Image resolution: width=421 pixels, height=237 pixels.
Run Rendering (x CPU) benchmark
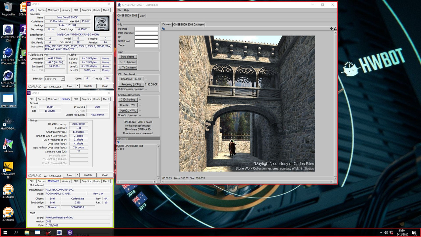tap(131, 84)
